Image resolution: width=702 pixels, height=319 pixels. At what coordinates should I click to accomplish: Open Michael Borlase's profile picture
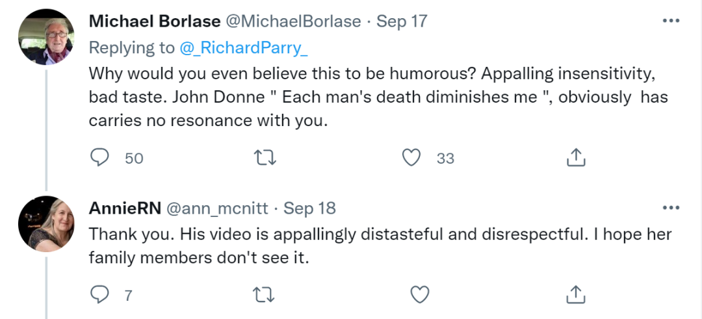point(45,38)
